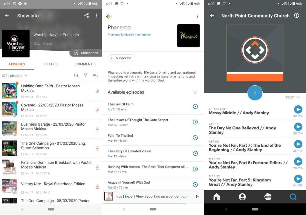Open the podcast badge tab in bottom bar

point(268,197)
